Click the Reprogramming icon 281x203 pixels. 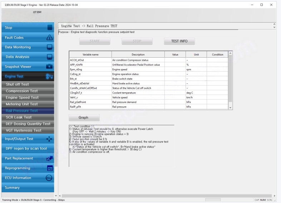coord(50,168)
